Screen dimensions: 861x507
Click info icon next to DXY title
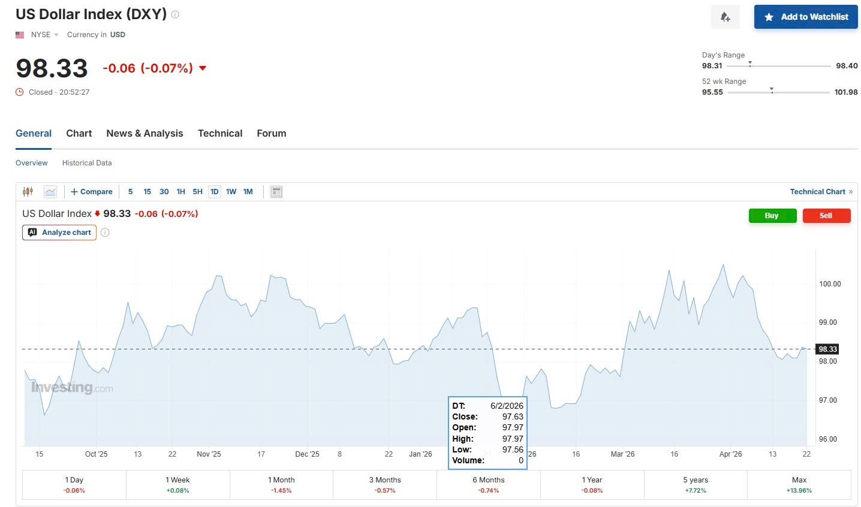point(175,14)
